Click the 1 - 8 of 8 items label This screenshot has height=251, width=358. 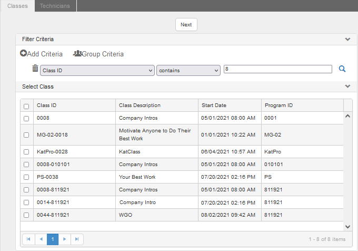pos(327,239)
